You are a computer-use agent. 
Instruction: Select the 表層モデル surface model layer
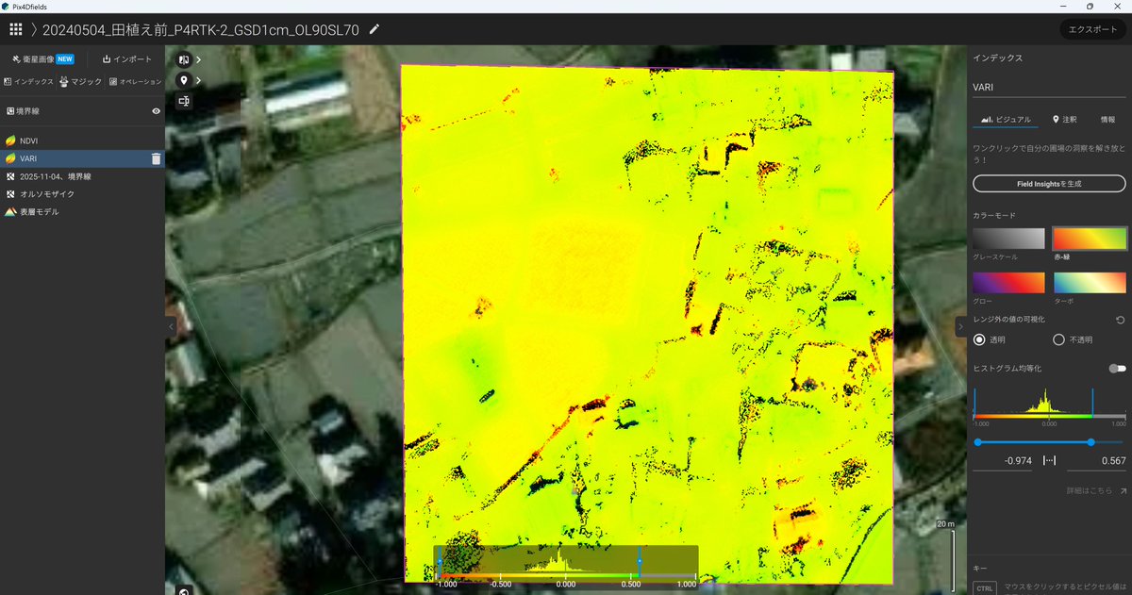[x=82, y=212]
